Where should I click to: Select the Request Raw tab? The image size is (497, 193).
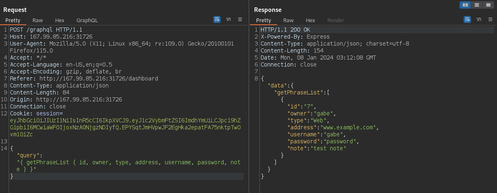(38, 20)
